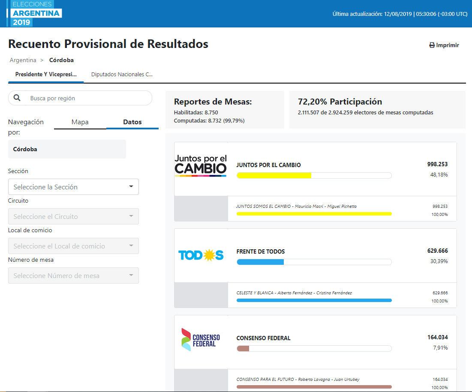
Task: Click the Consenso para el Futuro list bar
Action: pos(314,387)
